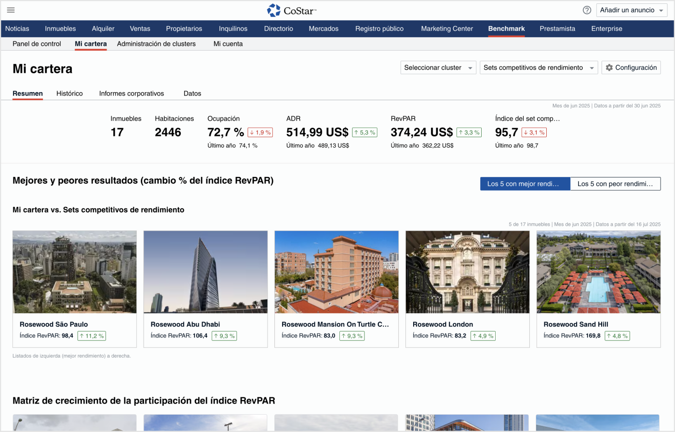The image size is (675, 432).
Task: Click the red competitive set index badge
Action: pos(534,132)
